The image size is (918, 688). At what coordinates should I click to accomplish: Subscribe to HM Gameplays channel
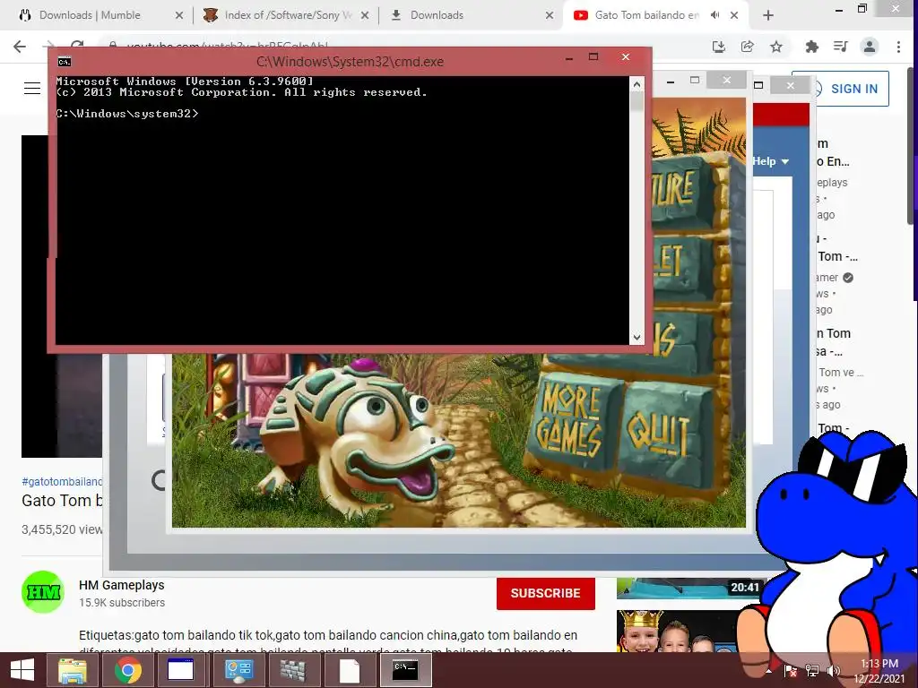(546, 593)
